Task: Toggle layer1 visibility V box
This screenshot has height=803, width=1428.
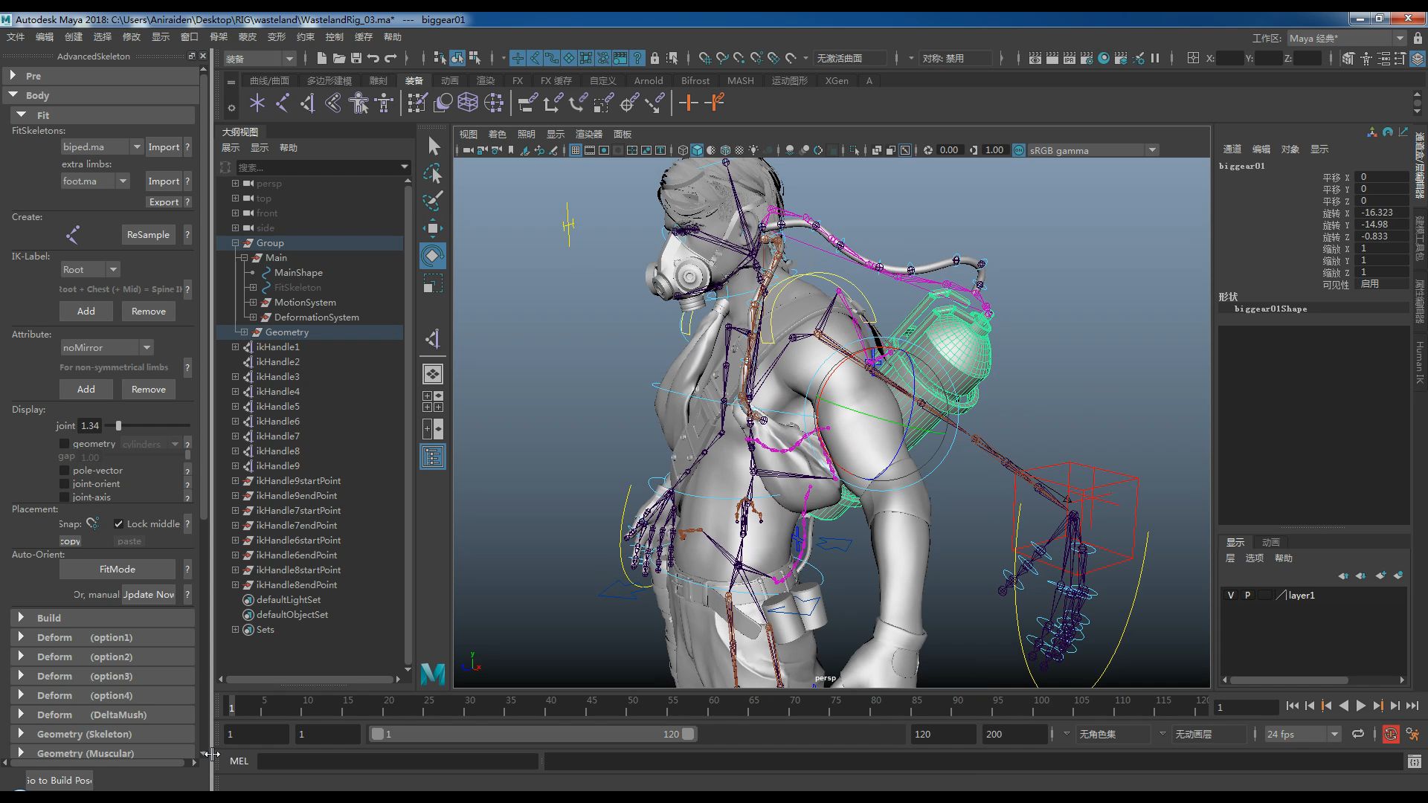Action: [1231, 596]
